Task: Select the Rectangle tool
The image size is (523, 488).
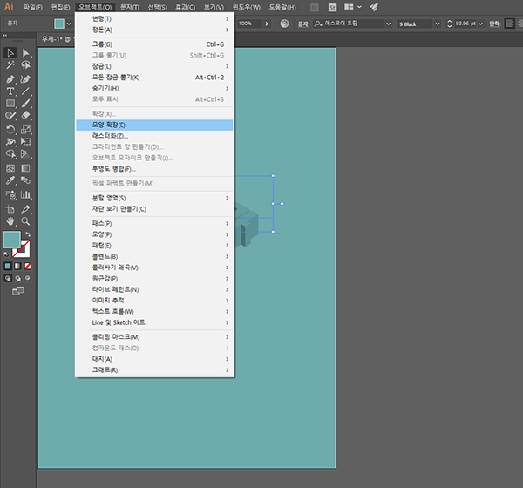Action: click(x=10, y=104)
